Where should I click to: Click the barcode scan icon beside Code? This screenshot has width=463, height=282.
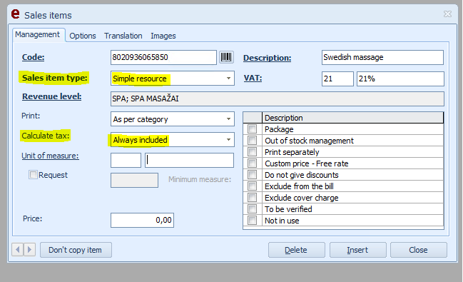coord(226,57)
